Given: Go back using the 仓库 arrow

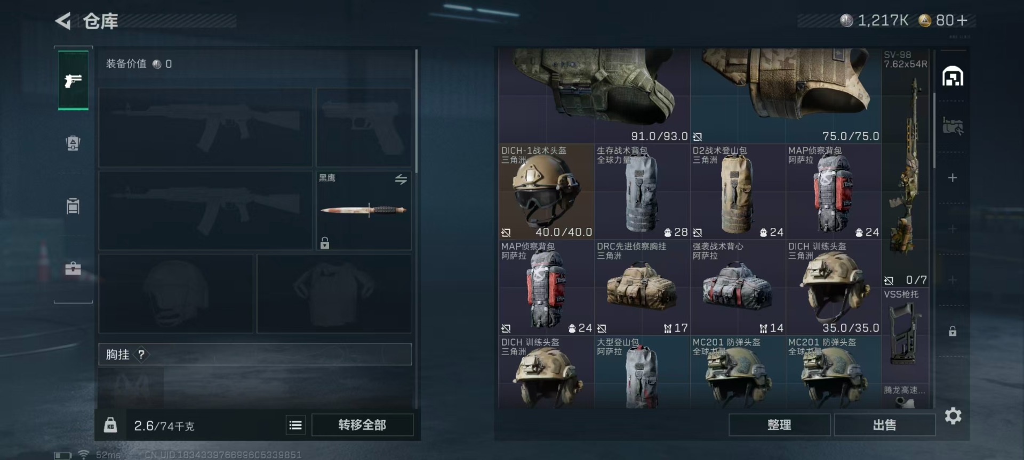Looking at the screenshot, I should pos(63,21).
